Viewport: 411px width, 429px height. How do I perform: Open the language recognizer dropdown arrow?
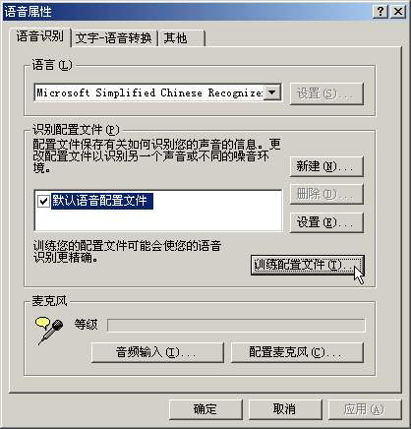(272, 92)
